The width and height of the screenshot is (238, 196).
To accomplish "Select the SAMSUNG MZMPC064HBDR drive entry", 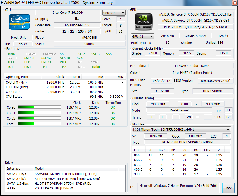I will tap(65, 174).
